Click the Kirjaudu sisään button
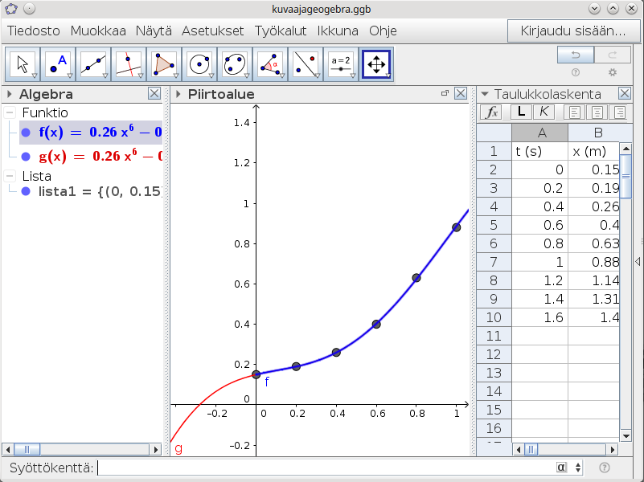The image size is (644, 482). pyautogui.click(x=573, y=31)
